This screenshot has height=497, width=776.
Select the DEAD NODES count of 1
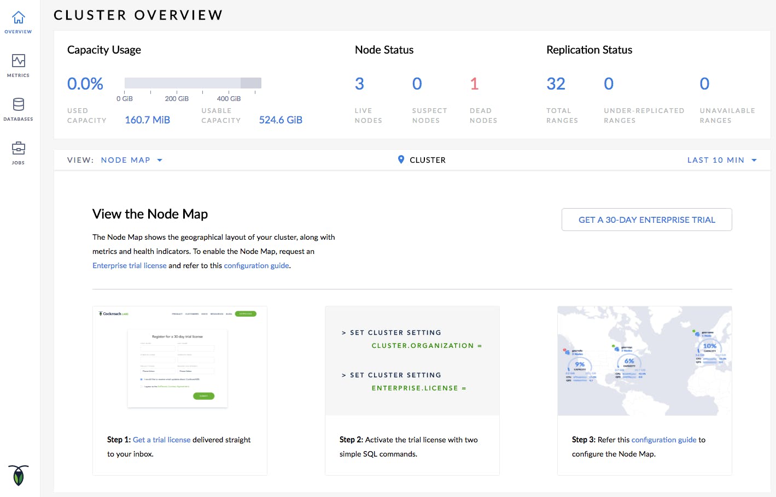474,84
